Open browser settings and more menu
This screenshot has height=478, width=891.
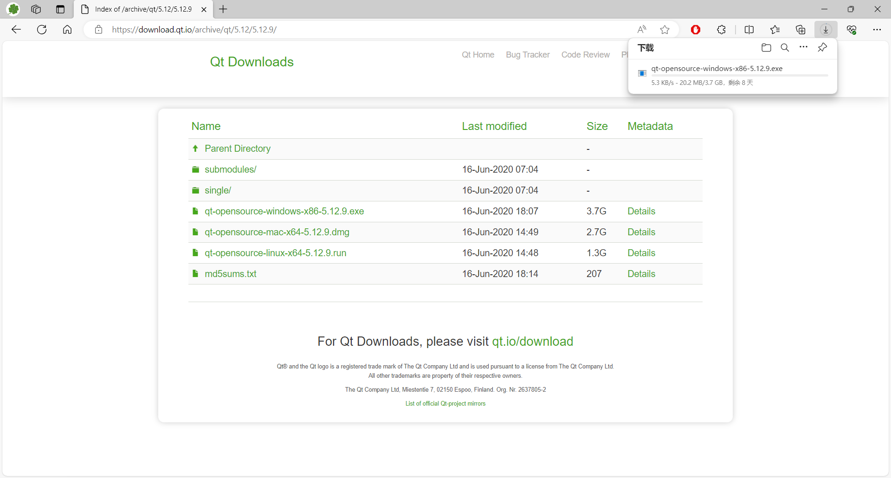(877, 30)
